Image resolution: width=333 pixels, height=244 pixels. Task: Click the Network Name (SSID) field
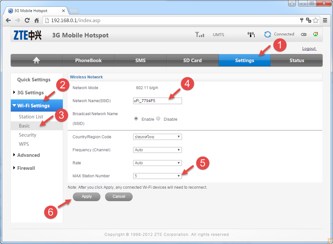point(157,101)
